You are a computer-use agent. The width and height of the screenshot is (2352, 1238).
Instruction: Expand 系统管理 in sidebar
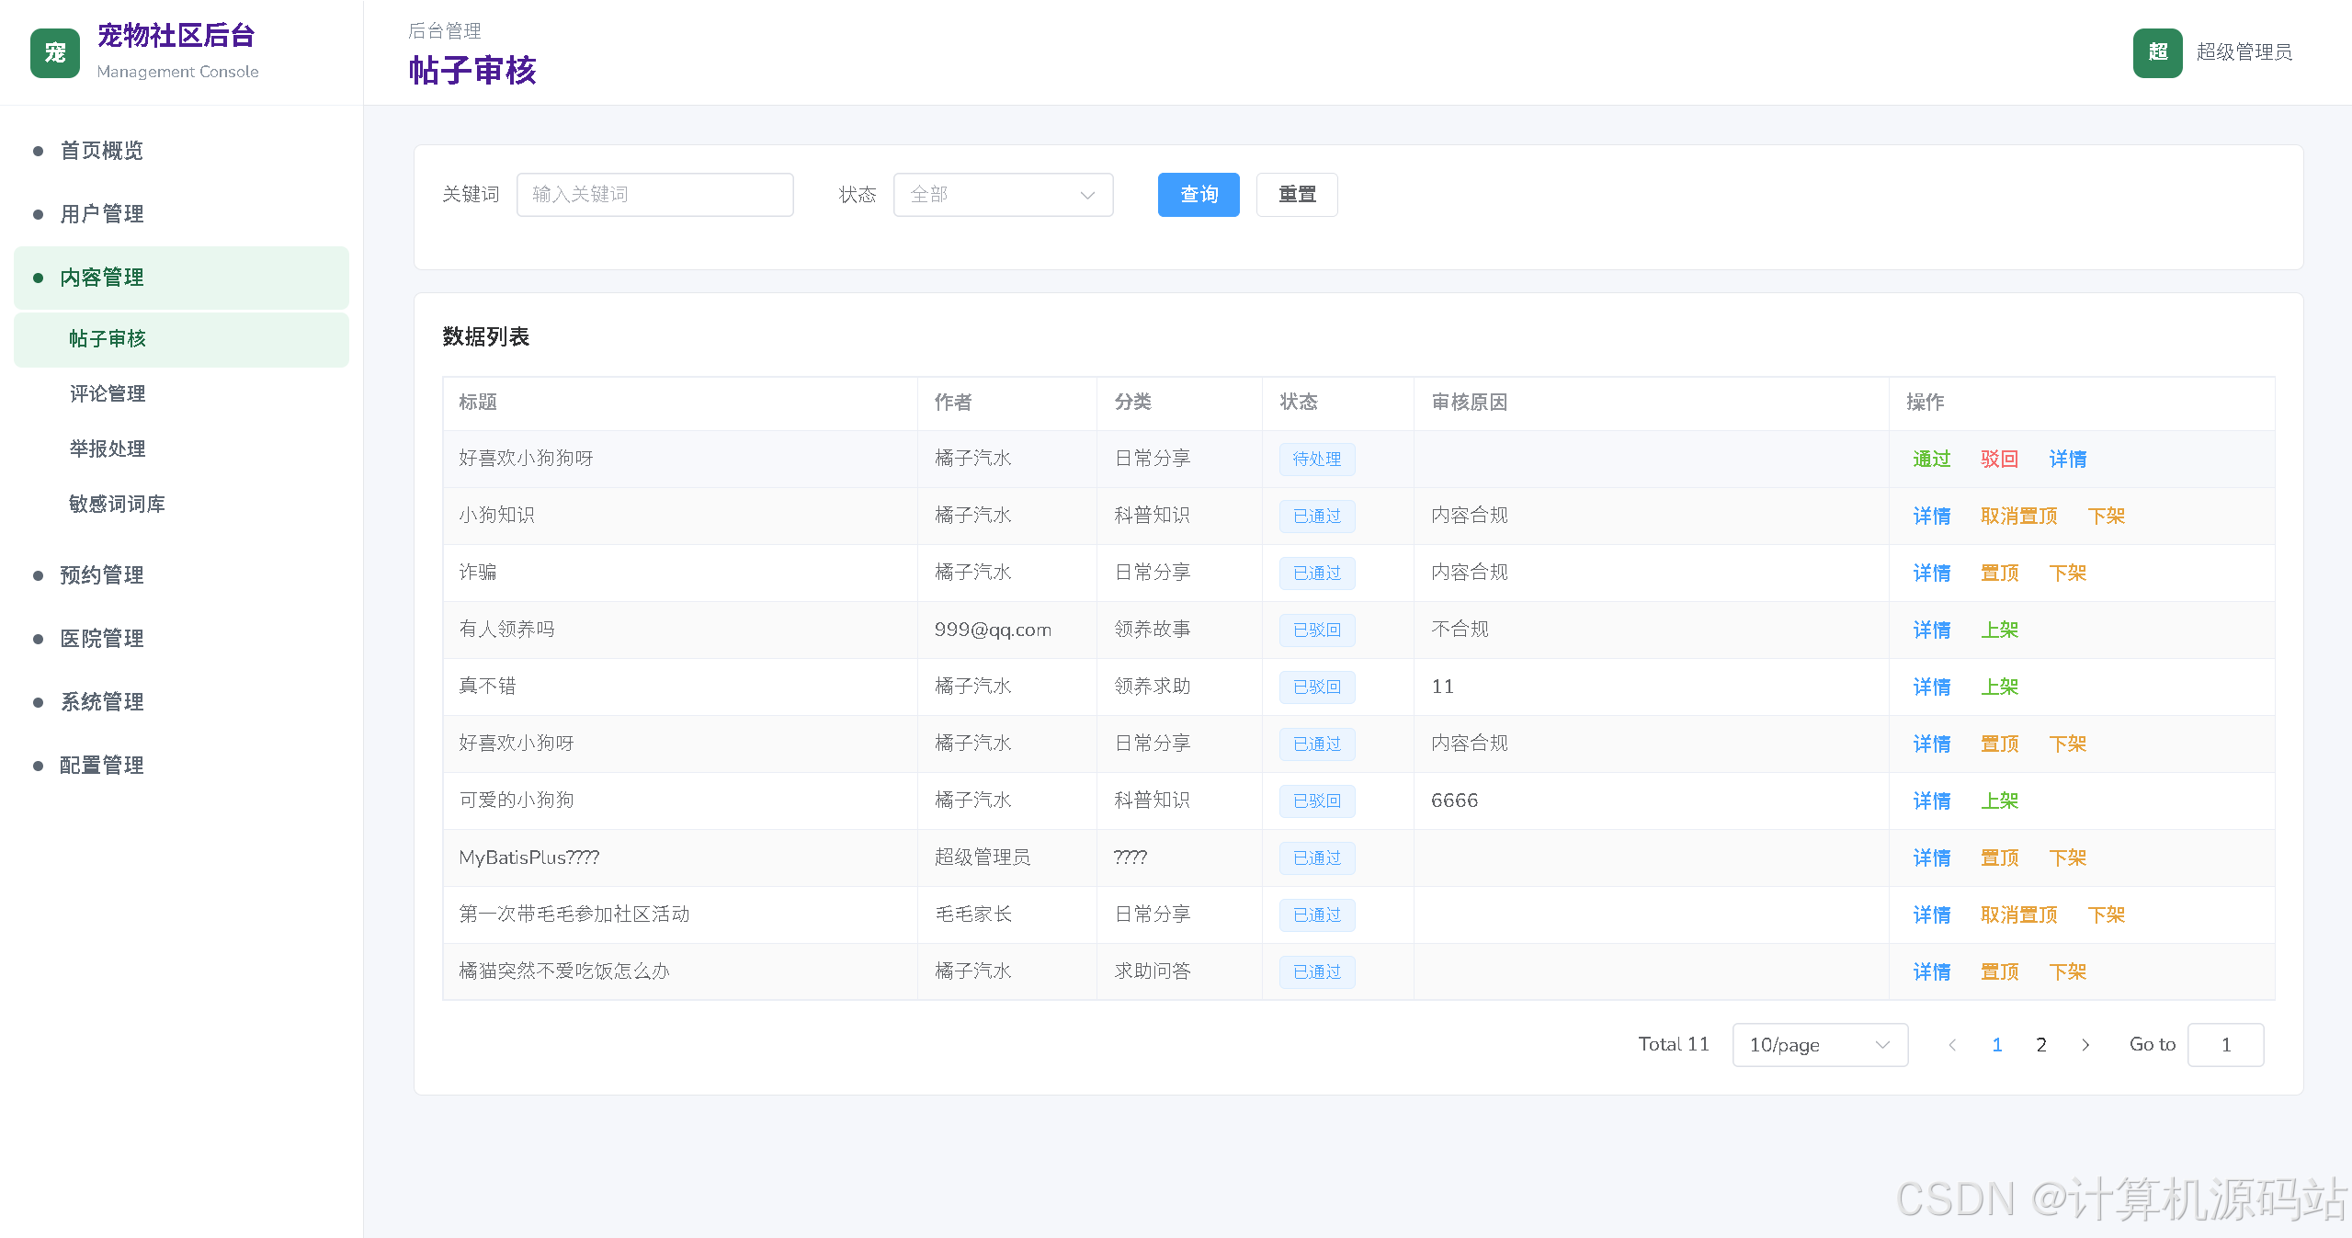point(181,702)
